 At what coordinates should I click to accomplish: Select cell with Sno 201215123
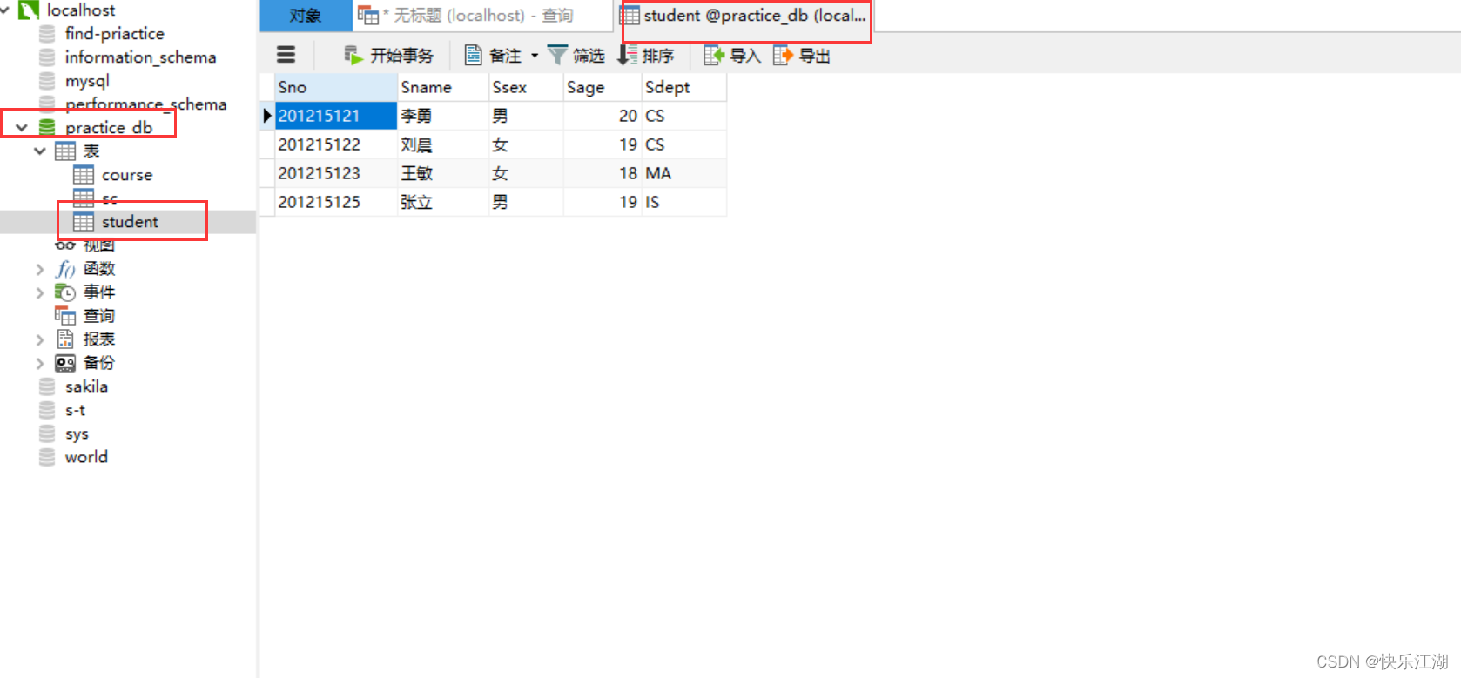point(336,173)
